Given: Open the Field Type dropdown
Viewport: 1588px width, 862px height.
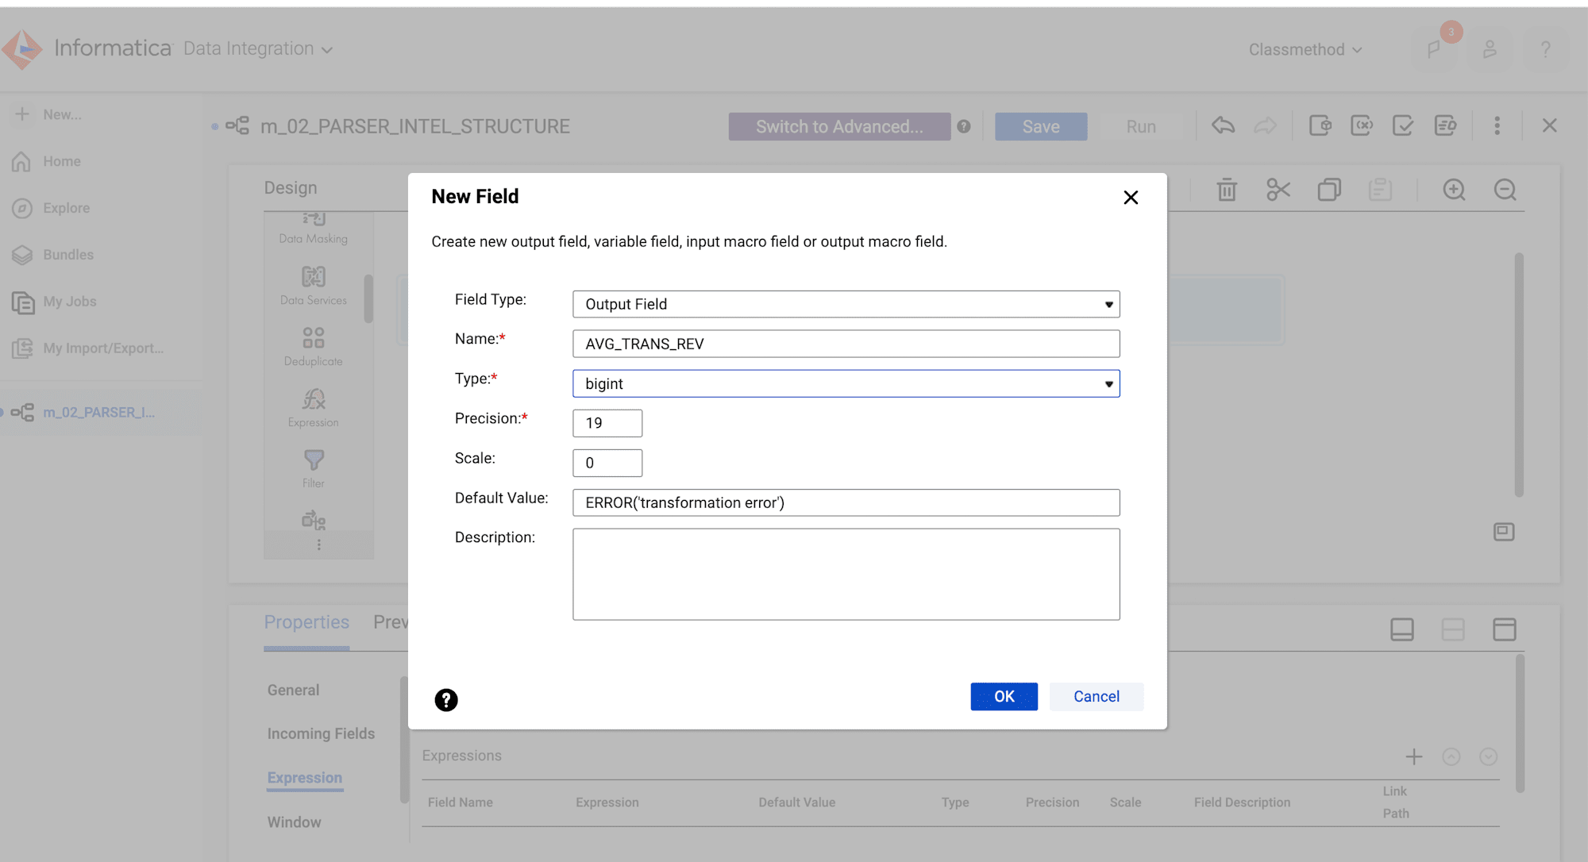Looking at the screenshot, I should coord(846,304).
